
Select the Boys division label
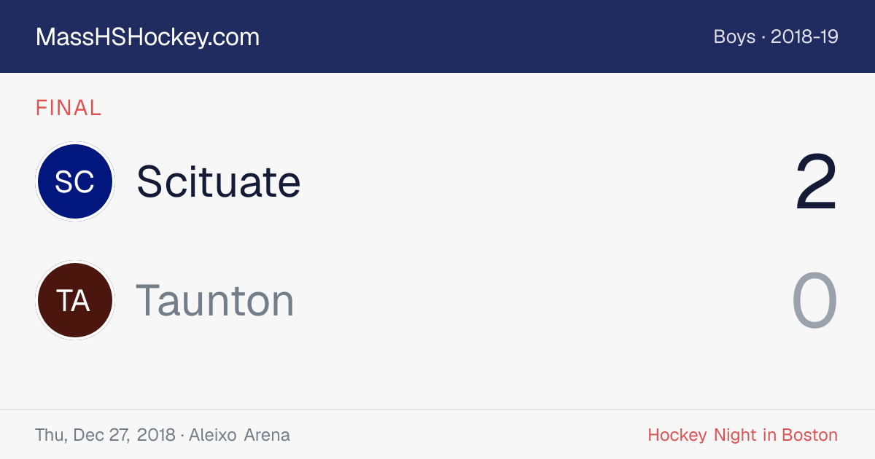click(x=734, y=36)
